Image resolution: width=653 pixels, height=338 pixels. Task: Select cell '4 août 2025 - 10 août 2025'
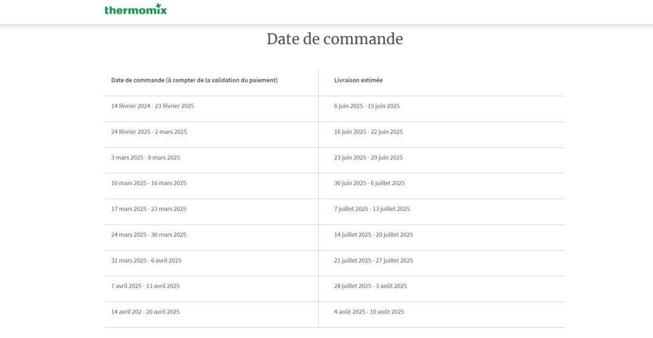(369, 312)
